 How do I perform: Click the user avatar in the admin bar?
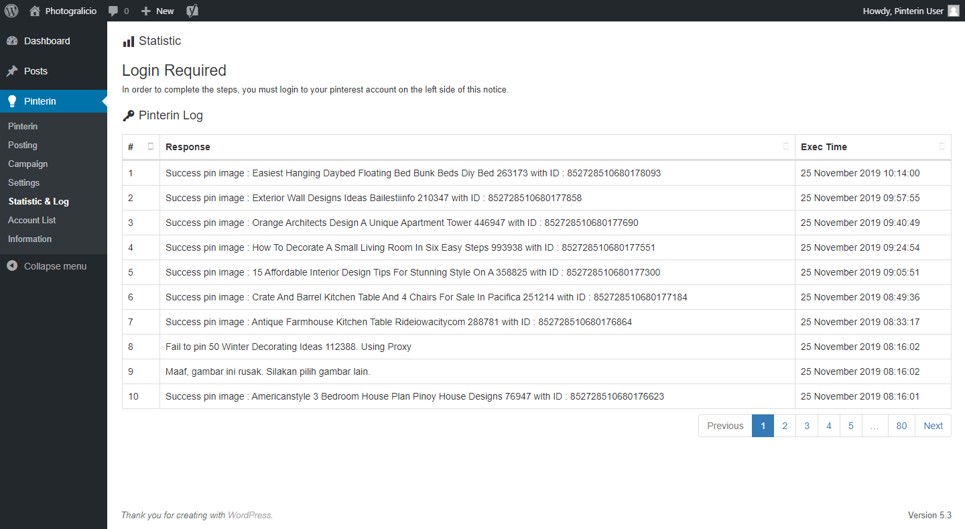coord(954,11)
